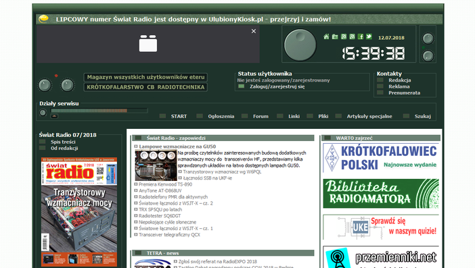Open the START menu item
This screenshot has height=268, width=475.
[179, 116]
